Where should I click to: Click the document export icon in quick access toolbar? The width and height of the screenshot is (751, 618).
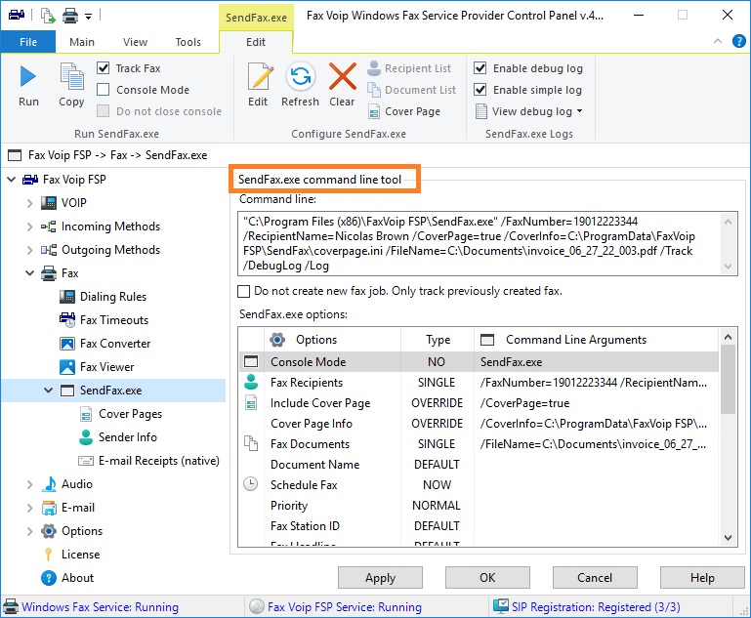(x=48, y=16)
